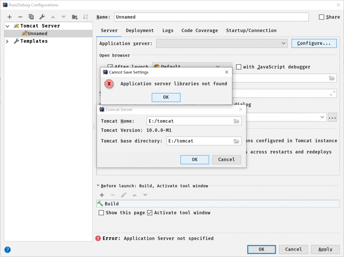Screen dimensions: 344x257
Task: Open Edit Templates wrench icon in toolbar
Action: pyautogui.click(x=42, y=17)
